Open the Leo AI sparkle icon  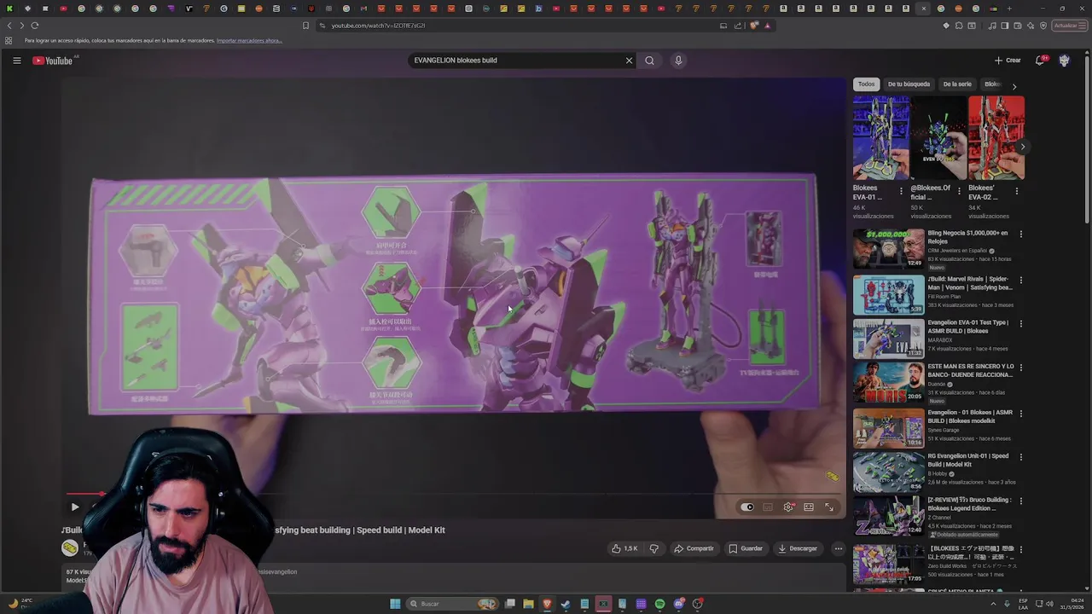point(1030,26)
